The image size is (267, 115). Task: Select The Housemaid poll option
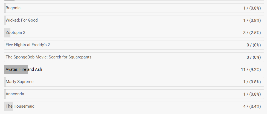(134, 106)
